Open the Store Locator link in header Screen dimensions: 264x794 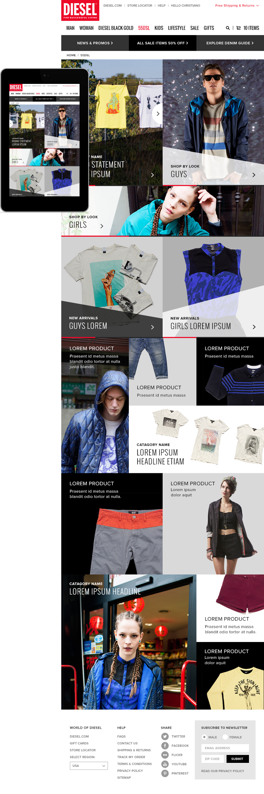pos(139,6)
